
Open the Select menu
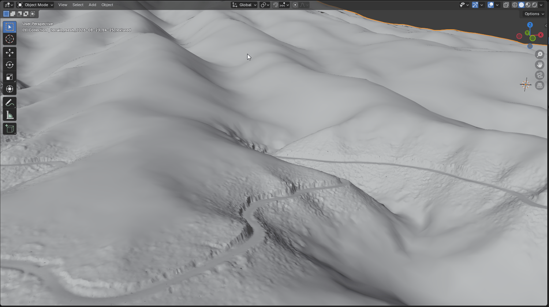(78, 5)
